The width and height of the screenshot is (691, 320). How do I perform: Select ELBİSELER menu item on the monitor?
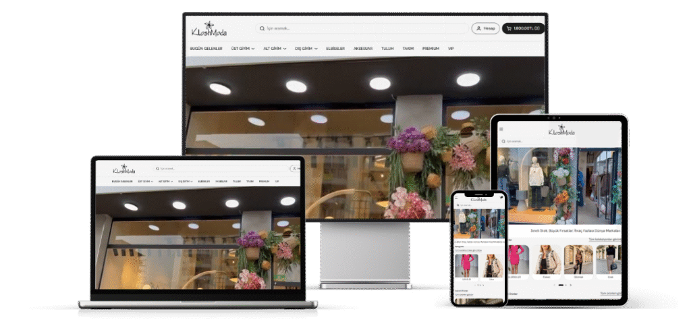click(335, 49)
